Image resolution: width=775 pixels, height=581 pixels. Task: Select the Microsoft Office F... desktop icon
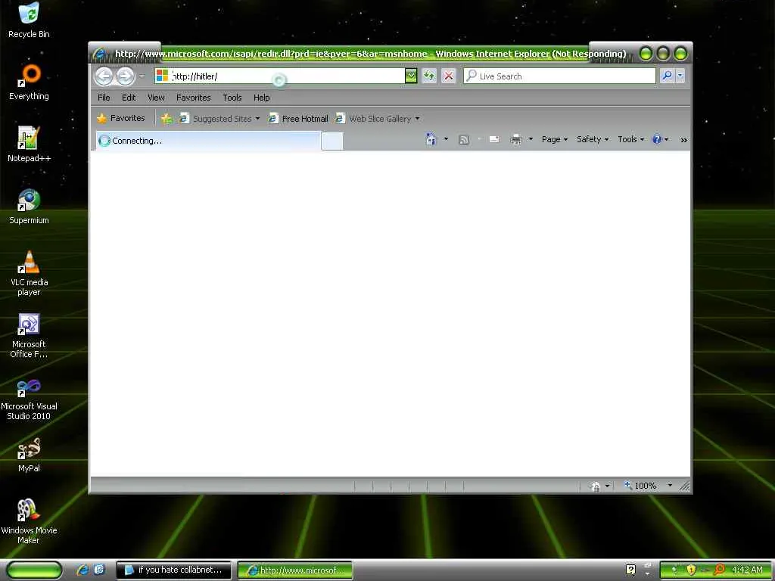pyautogui.click(x=29, y=335)
